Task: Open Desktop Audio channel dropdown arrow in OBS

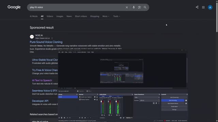Action: (107, 98)
